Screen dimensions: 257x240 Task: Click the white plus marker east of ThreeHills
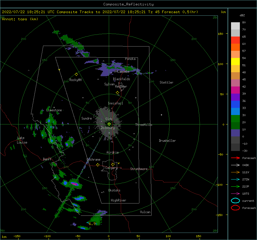(x=161, y=115)
